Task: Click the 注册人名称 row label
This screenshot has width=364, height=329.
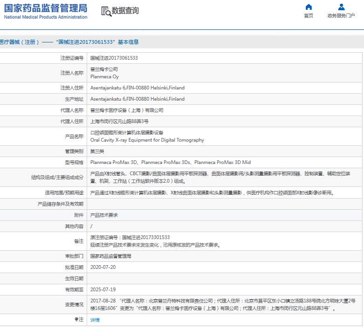Action: 72,73
